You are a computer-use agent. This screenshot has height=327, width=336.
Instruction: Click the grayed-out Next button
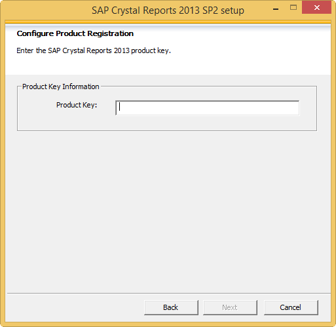tap(230, 307)
